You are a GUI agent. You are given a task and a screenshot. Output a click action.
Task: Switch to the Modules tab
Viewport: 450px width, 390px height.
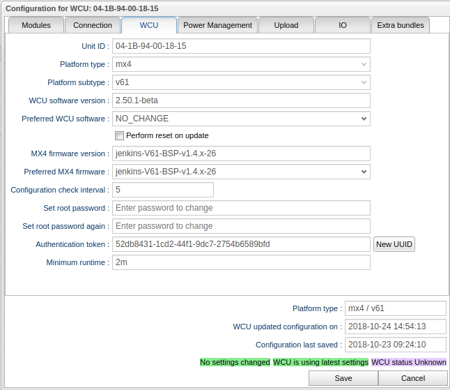click(36, 25)
